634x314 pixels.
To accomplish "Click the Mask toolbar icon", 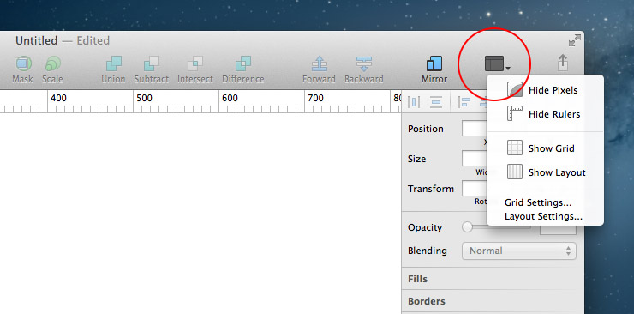I will pyautogui.click(x=22, y=64).
